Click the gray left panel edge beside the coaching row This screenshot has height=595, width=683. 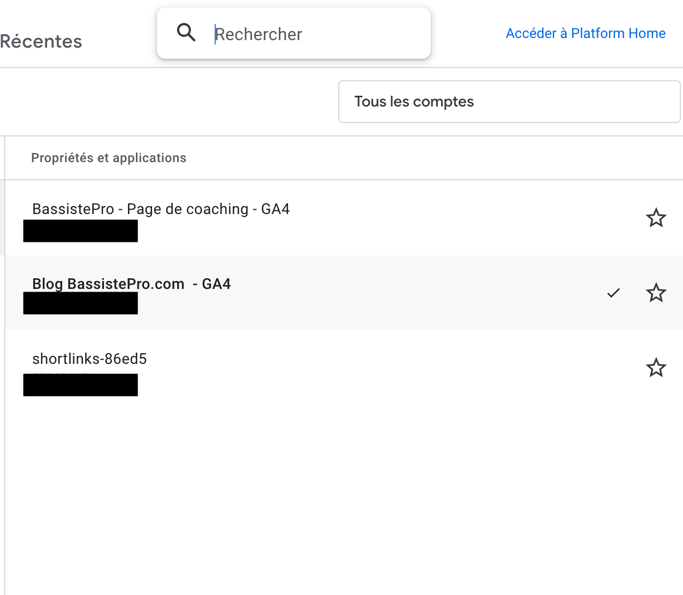2,218
